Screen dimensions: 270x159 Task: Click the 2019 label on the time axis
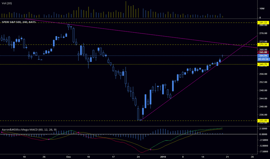coord(163,157)
